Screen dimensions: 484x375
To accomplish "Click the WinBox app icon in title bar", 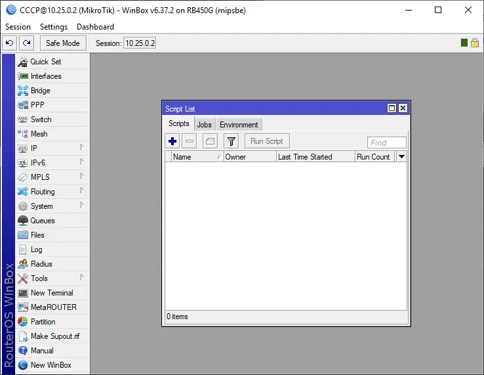I will tap(11, 10).
